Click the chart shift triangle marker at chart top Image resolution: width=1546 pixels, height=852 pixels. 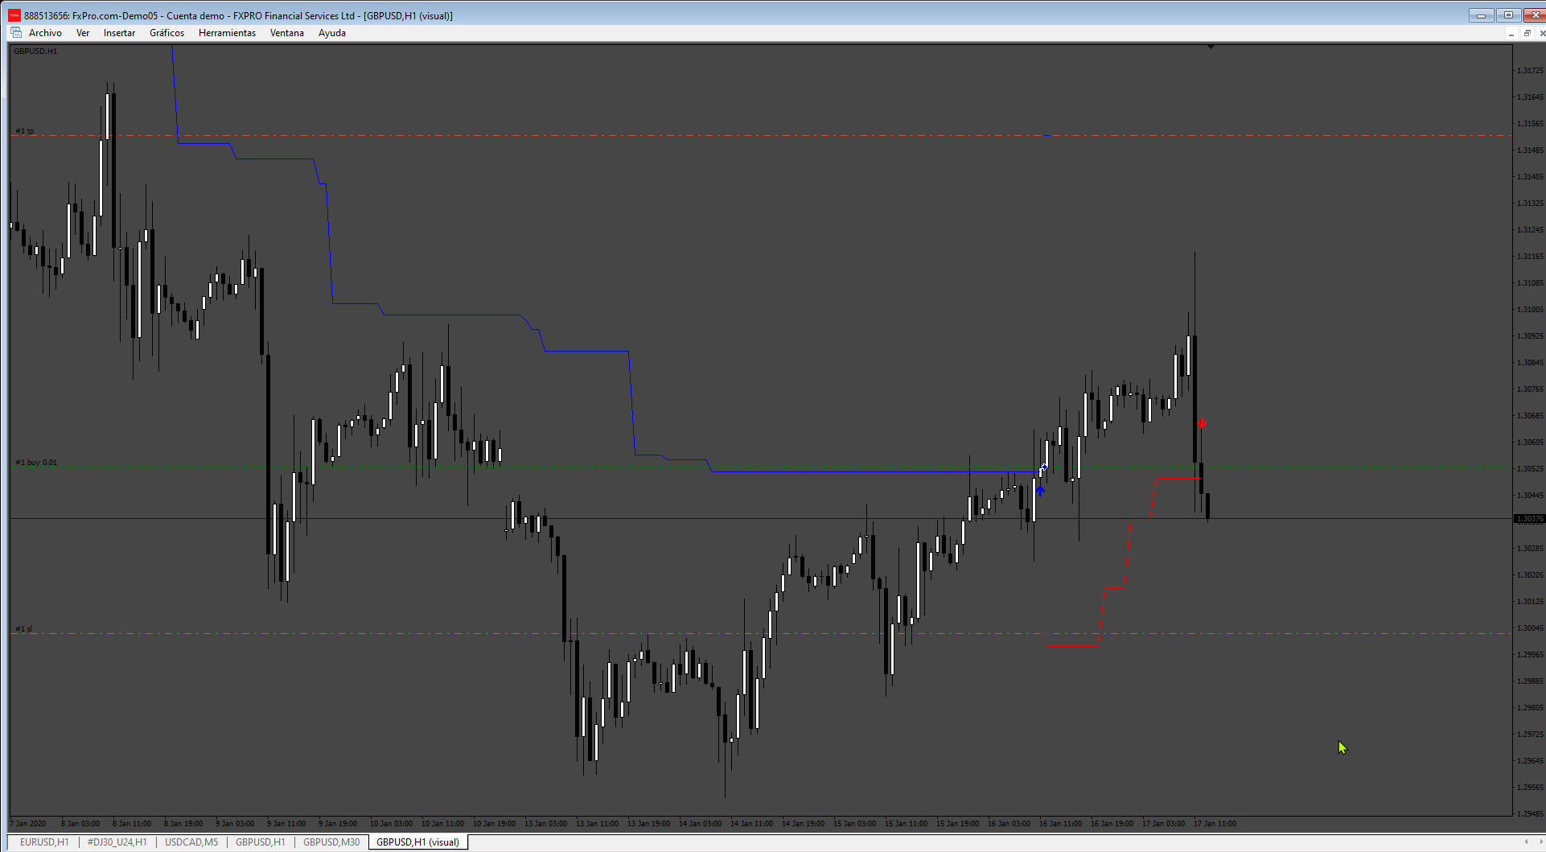click(1211, 47)
